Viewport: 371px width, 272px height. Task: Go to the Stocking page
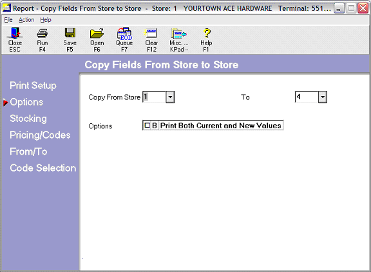tap(28, 119)
